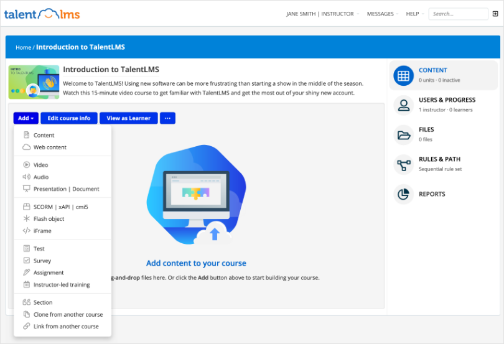Select Content from the Add menu
This screenshot has width=504, height=344.
(63, 135)
